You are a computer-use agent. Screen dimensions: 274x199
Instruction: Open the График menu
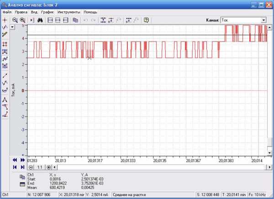47,12
